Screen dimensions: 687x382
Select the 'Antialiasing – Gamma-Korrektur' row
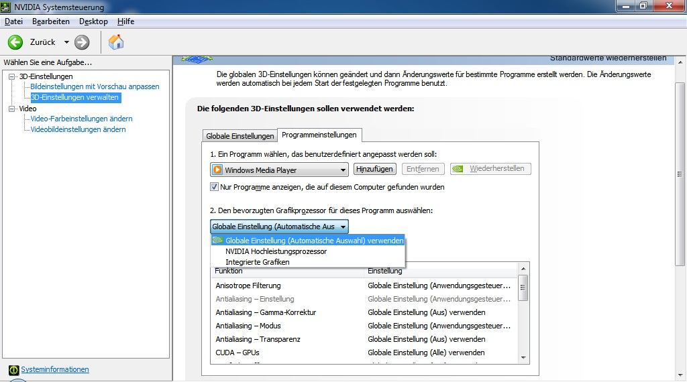point(364,312)
